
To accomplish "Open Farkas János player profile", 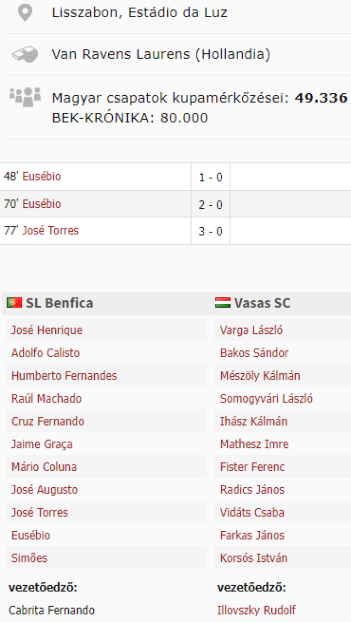I will coord(252,535).
